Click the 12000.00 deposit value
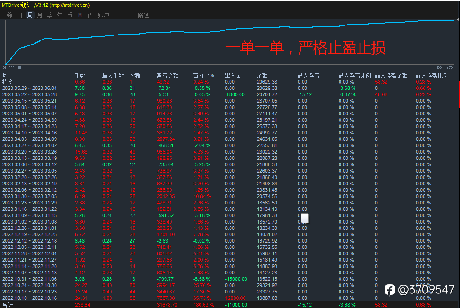 [235, 298]
